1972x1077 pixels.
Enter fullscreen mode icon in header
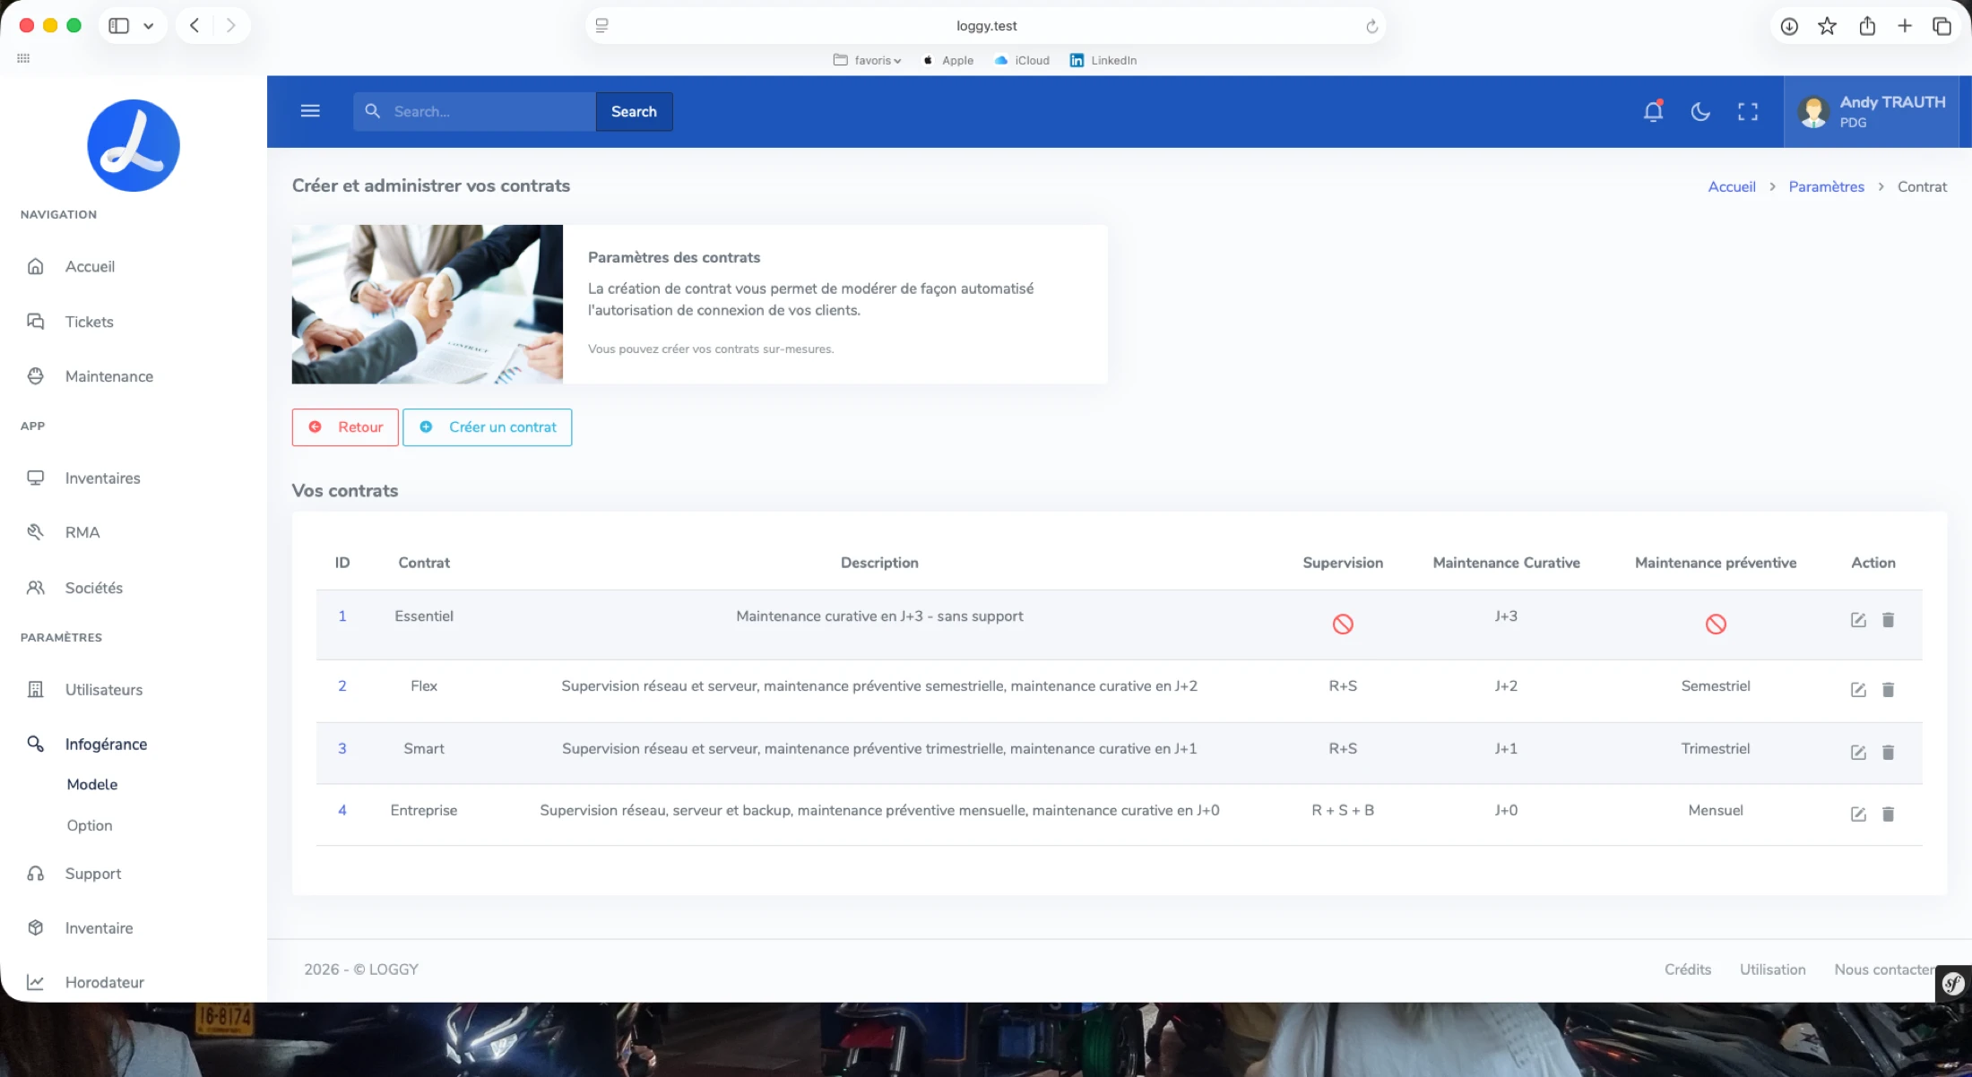1748,111
